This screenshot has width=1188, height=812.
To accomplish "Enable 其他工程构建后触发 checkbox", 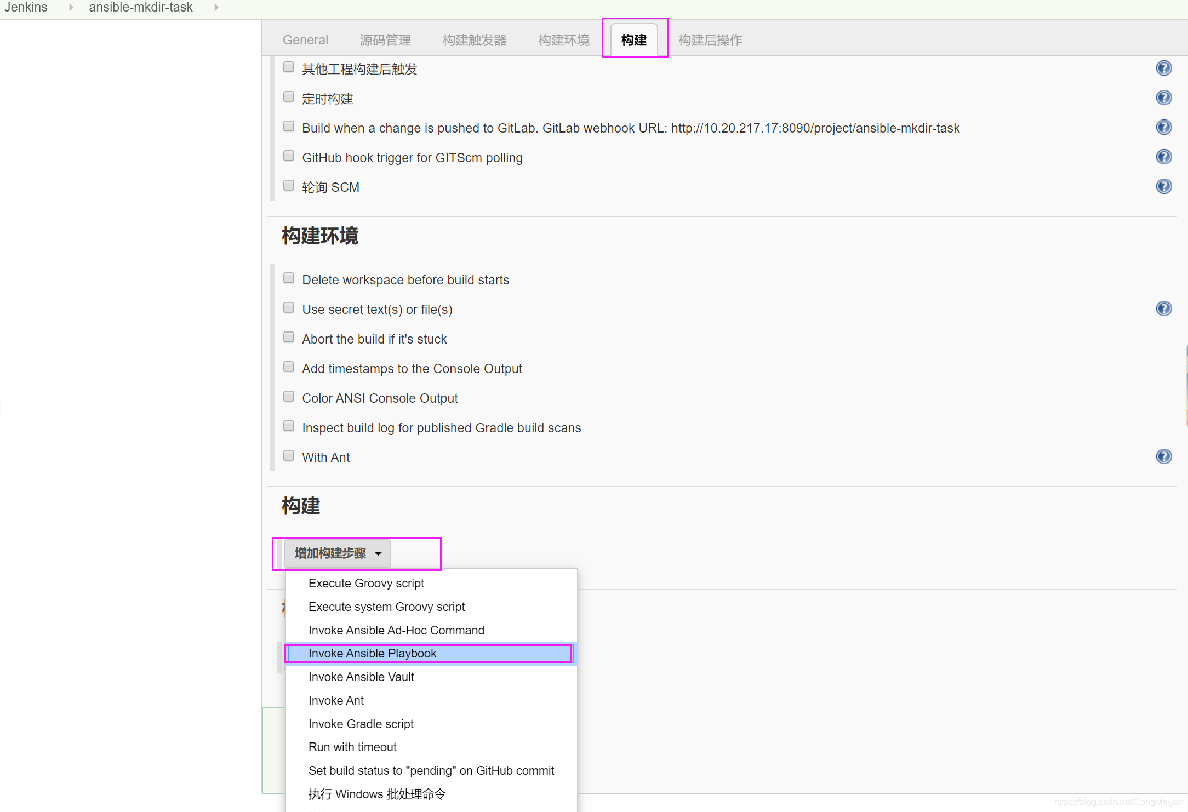I will (x=289, y=67).
